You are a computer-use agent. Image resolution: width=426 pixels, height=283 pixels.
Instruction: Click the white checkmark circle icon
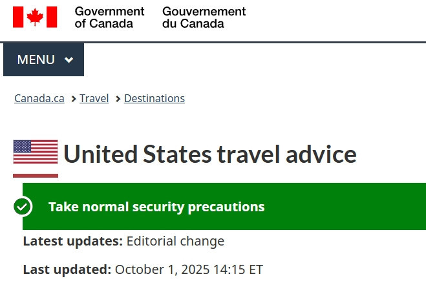point(23,207)
